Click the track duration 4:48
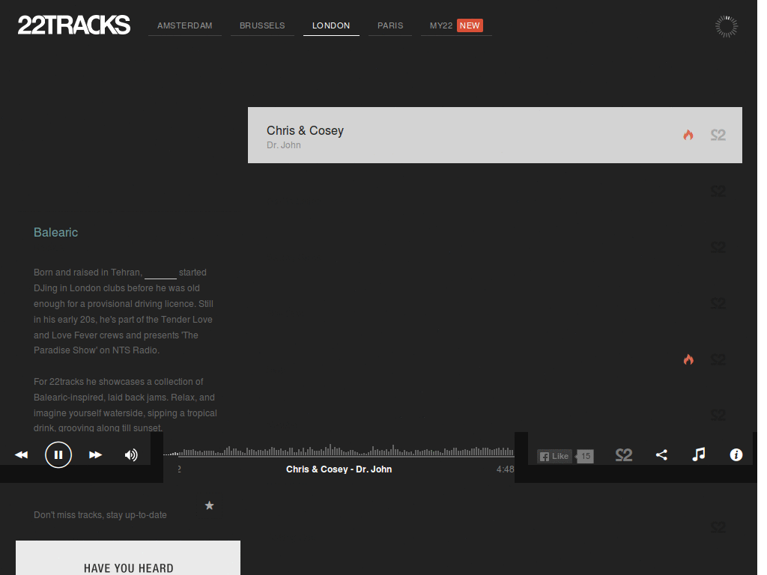The image size is (767, 575). (x=506, y=469)
